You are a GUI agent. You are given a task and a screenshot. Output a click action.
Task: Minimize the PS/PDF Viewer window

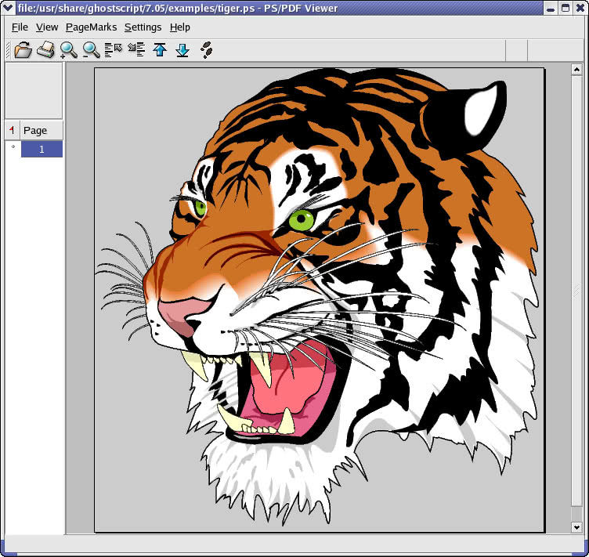point(551,8)
